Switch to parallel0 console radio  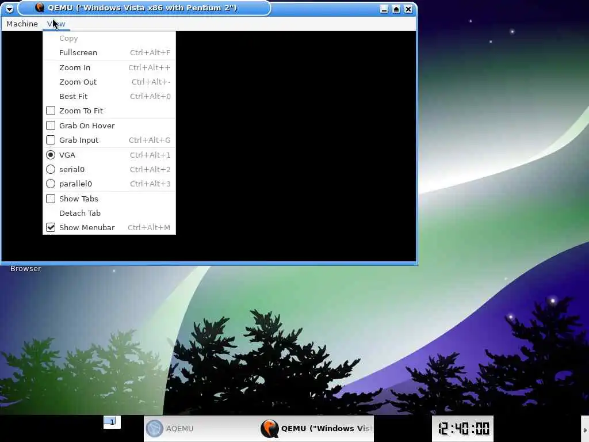click(x=51, y=184)
